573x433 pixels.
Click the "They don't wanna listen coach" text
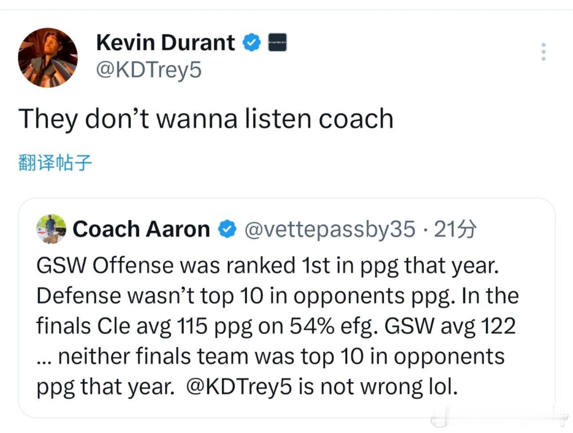[x=206, y=119]
